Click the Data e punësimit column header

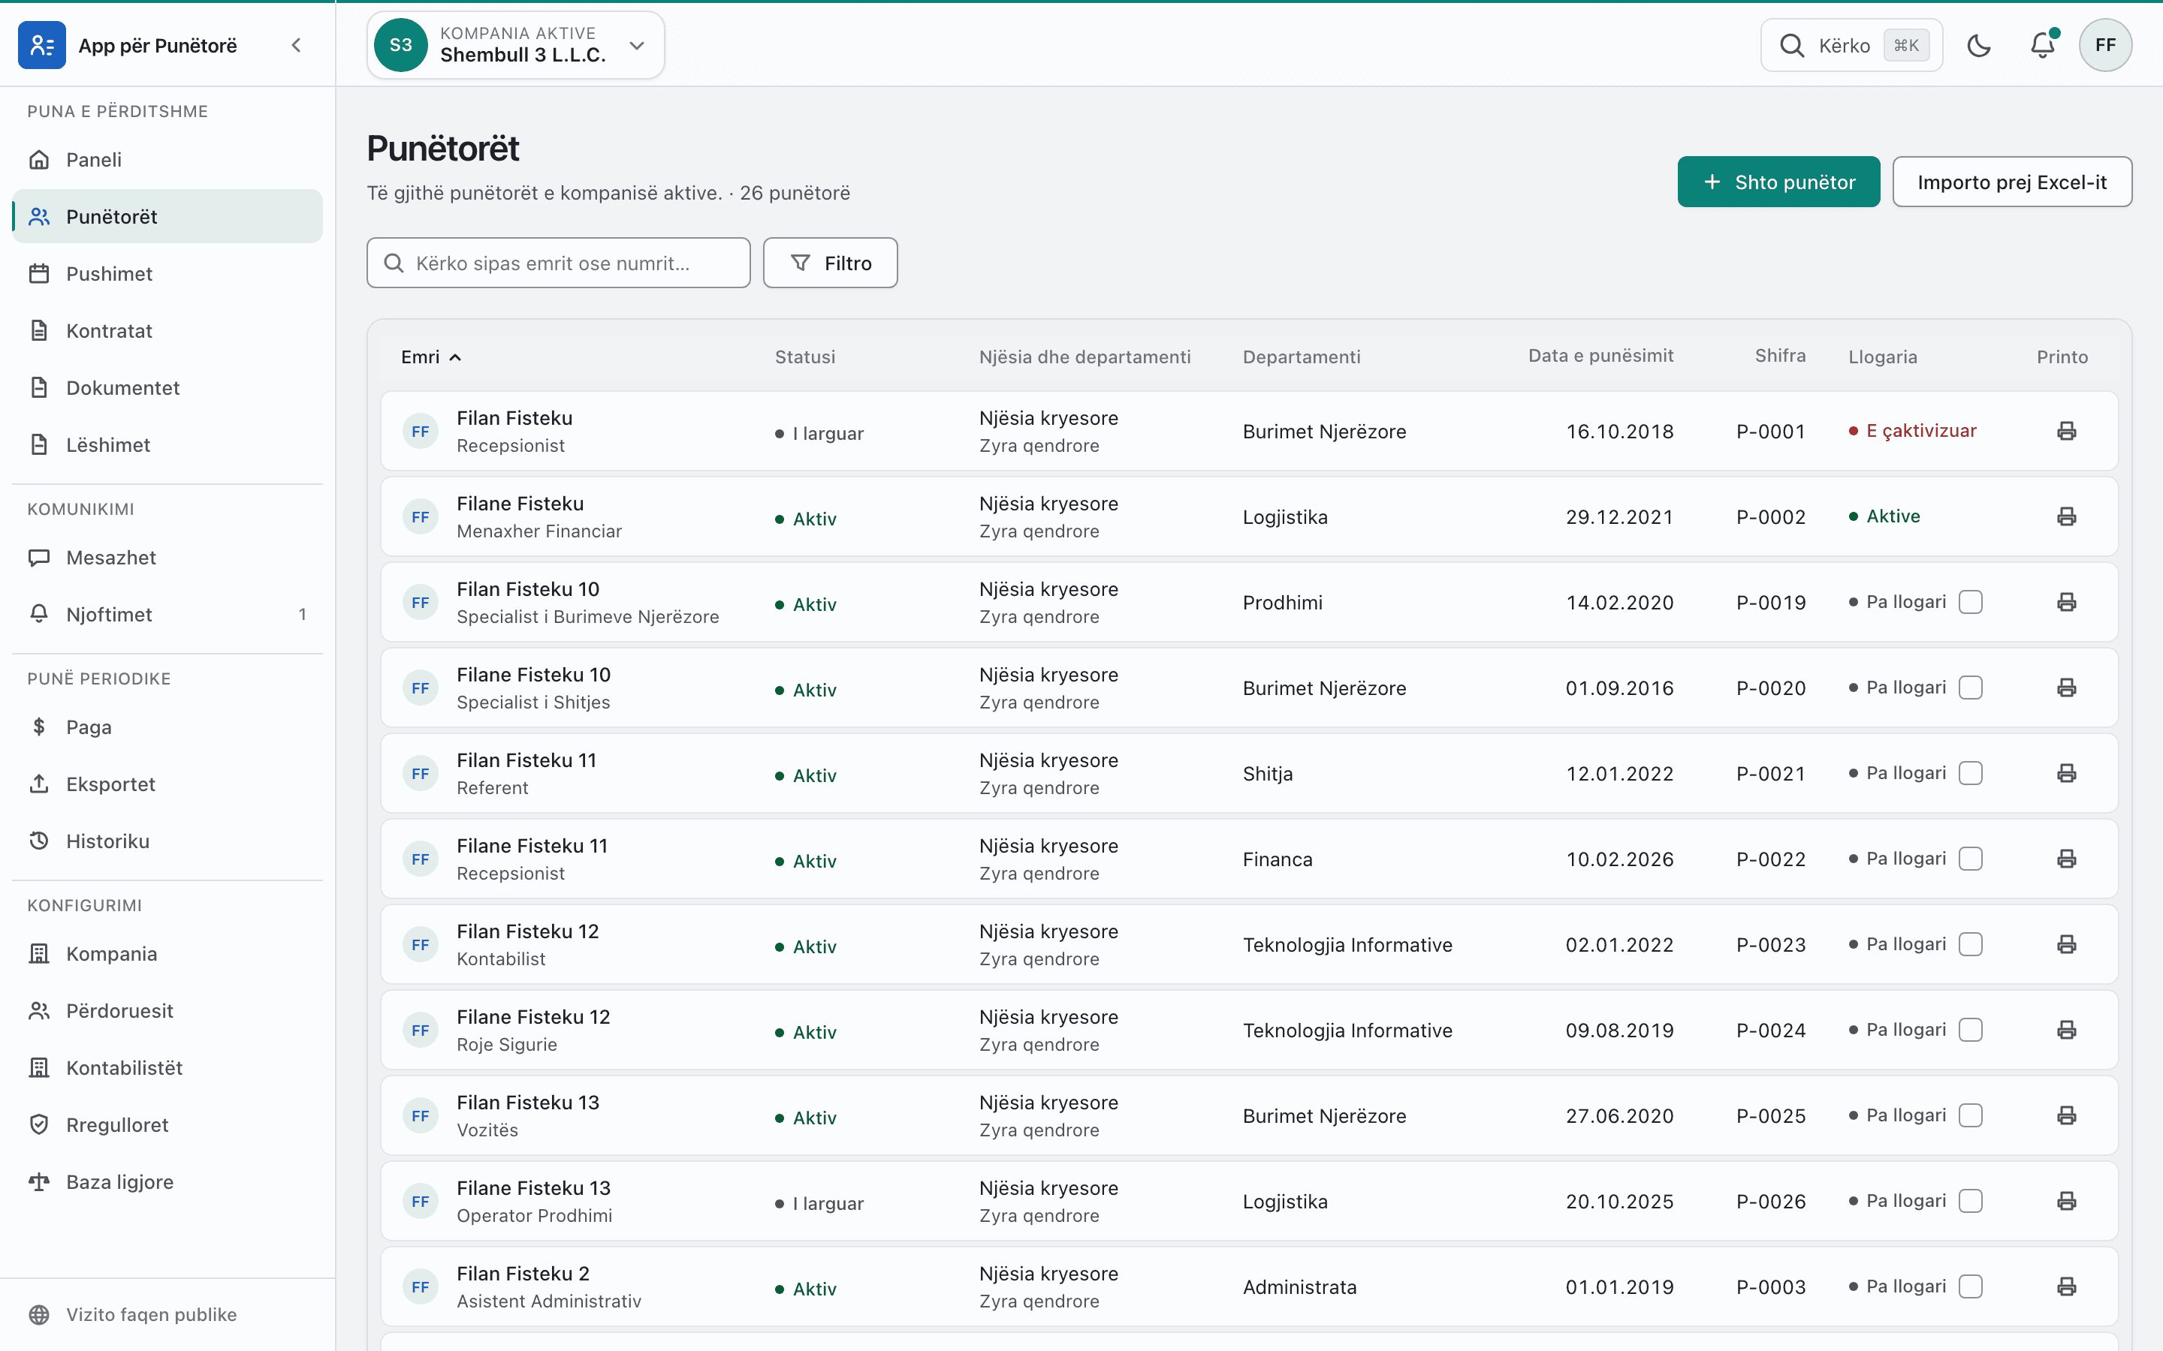pyautogui.click(x=1600, y=356)
